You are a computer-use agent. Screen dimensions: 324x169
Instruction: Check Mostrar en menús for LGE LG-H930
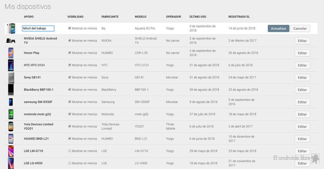pos(70,163)
